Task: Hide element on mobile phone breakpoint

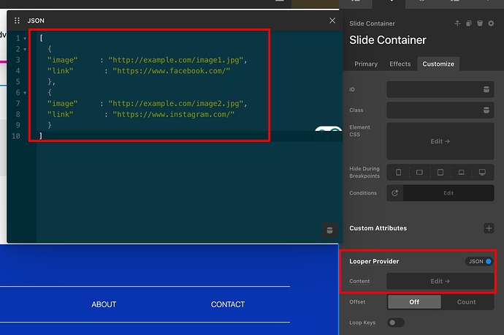Action: coord(399,173)
